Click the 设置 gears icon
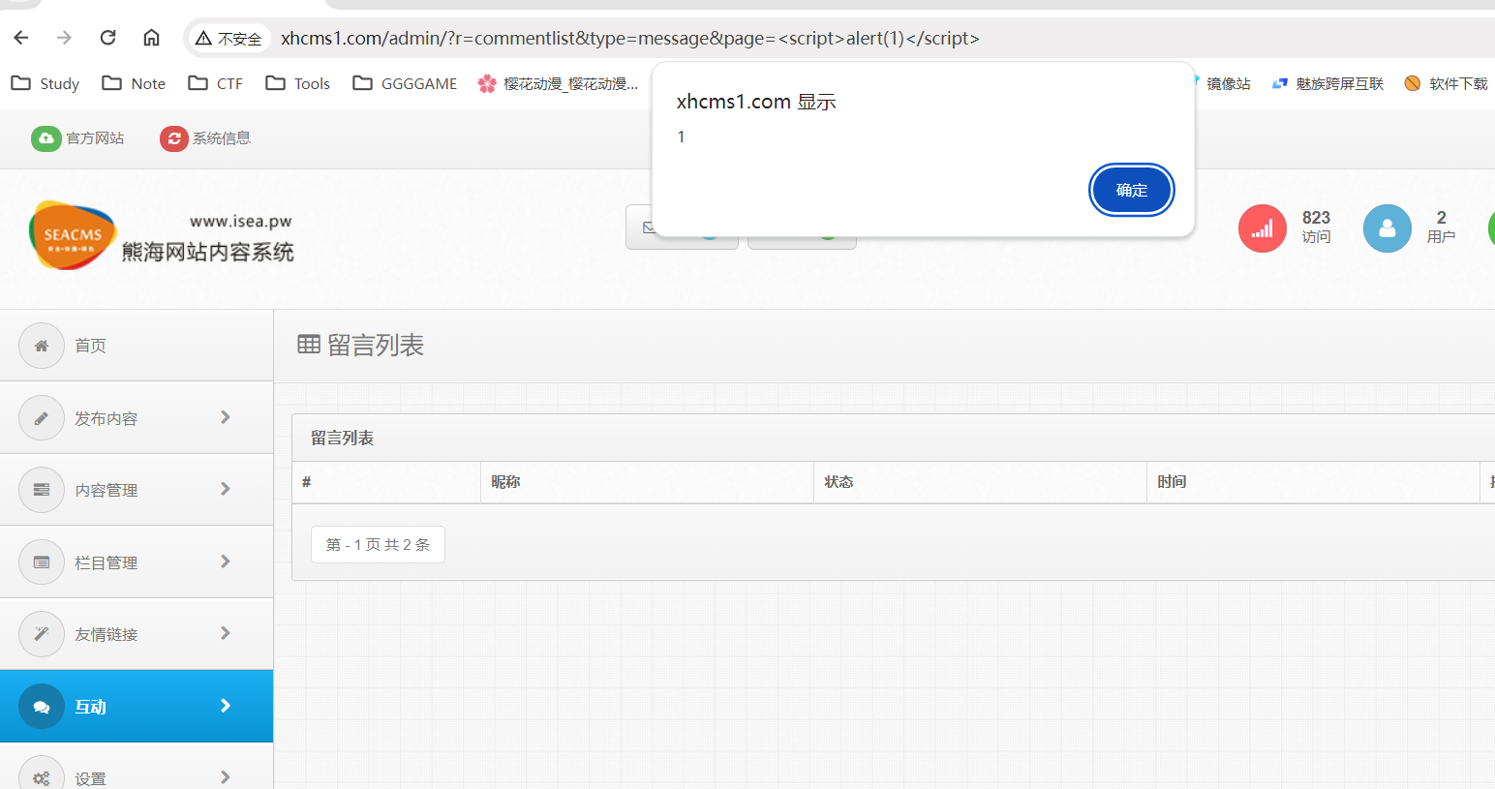 (x=42, y=777)
